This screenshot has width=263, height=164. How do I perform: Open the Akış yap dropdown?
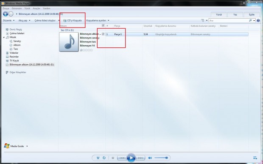pyautogui.click(x=24, y=20)
